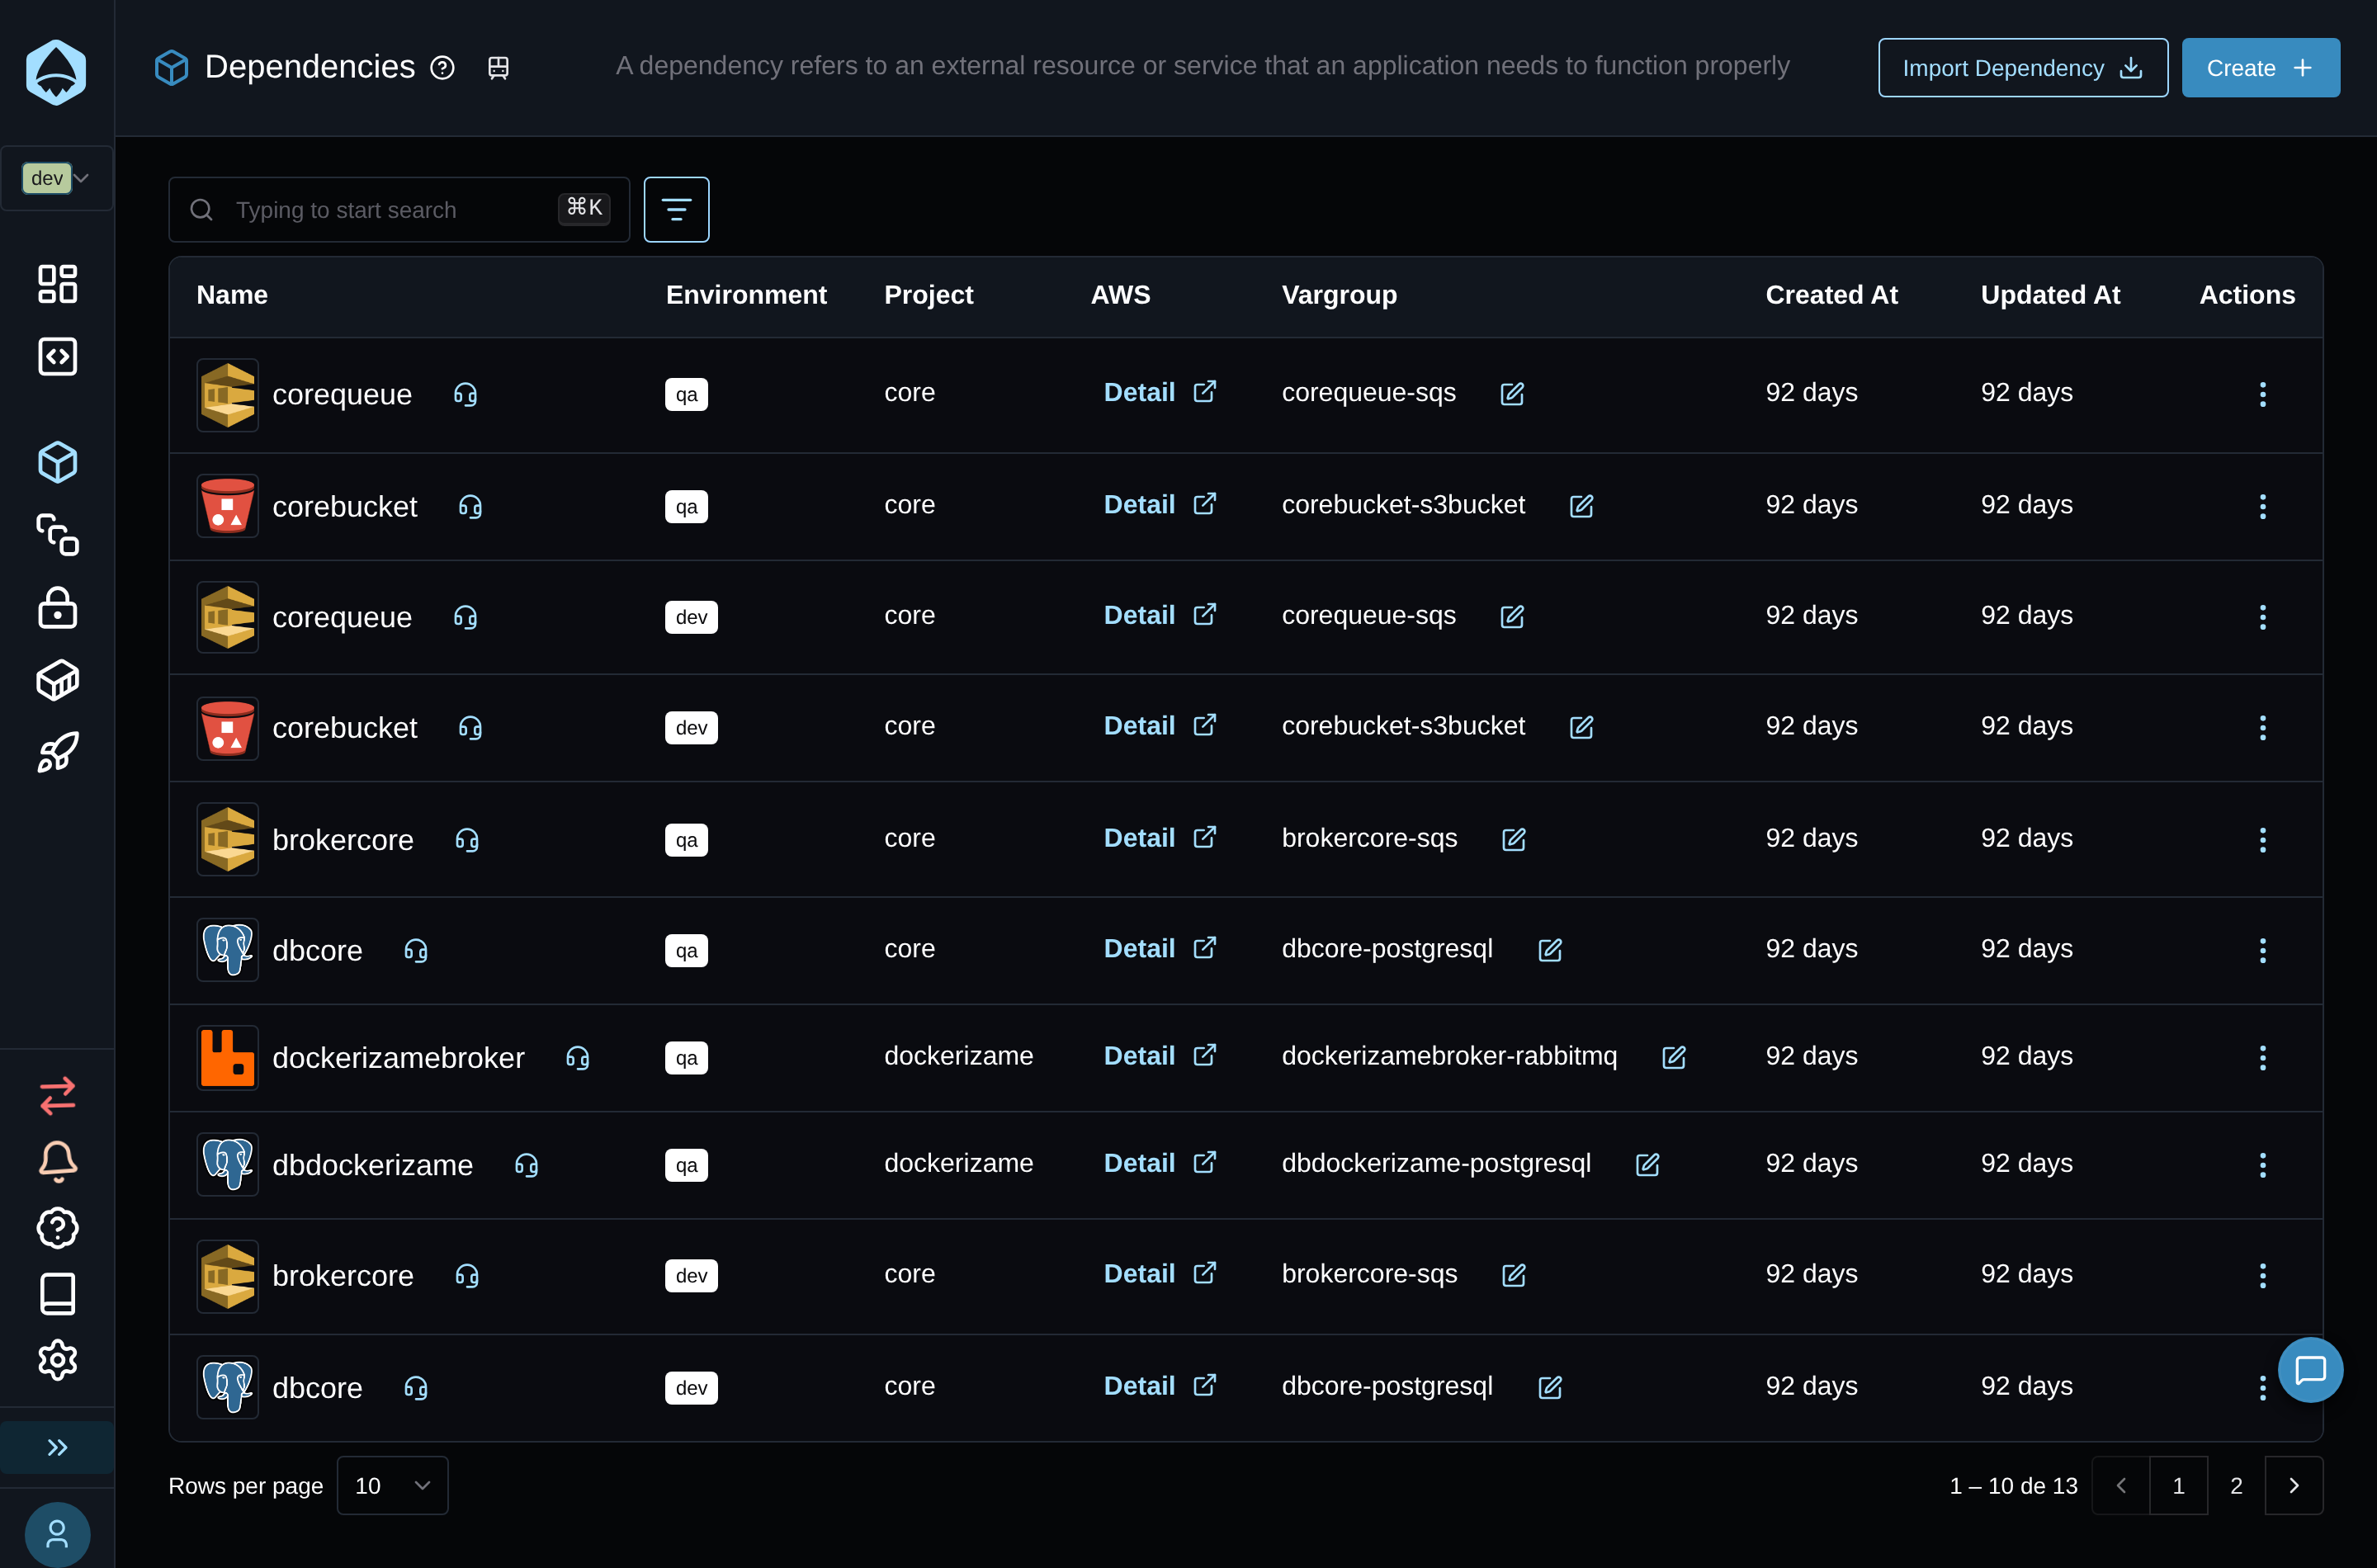
Task: Open AWS Detail link for dbdockerizame
Action: [1160, 1163]
